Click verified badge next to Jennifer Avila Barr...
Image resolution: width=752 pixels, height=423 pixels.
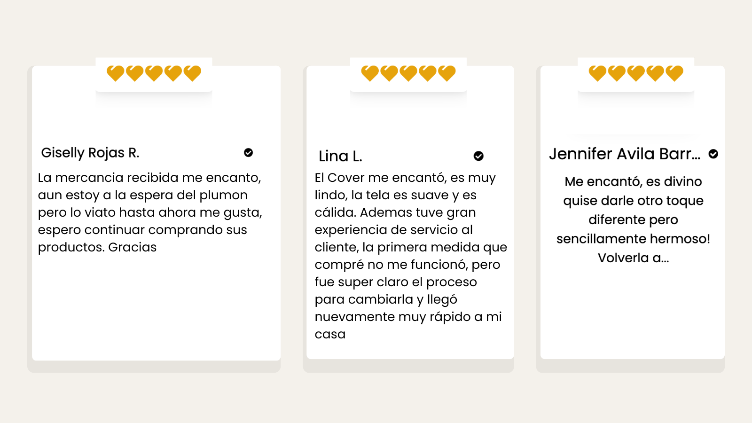coord(713,154)
